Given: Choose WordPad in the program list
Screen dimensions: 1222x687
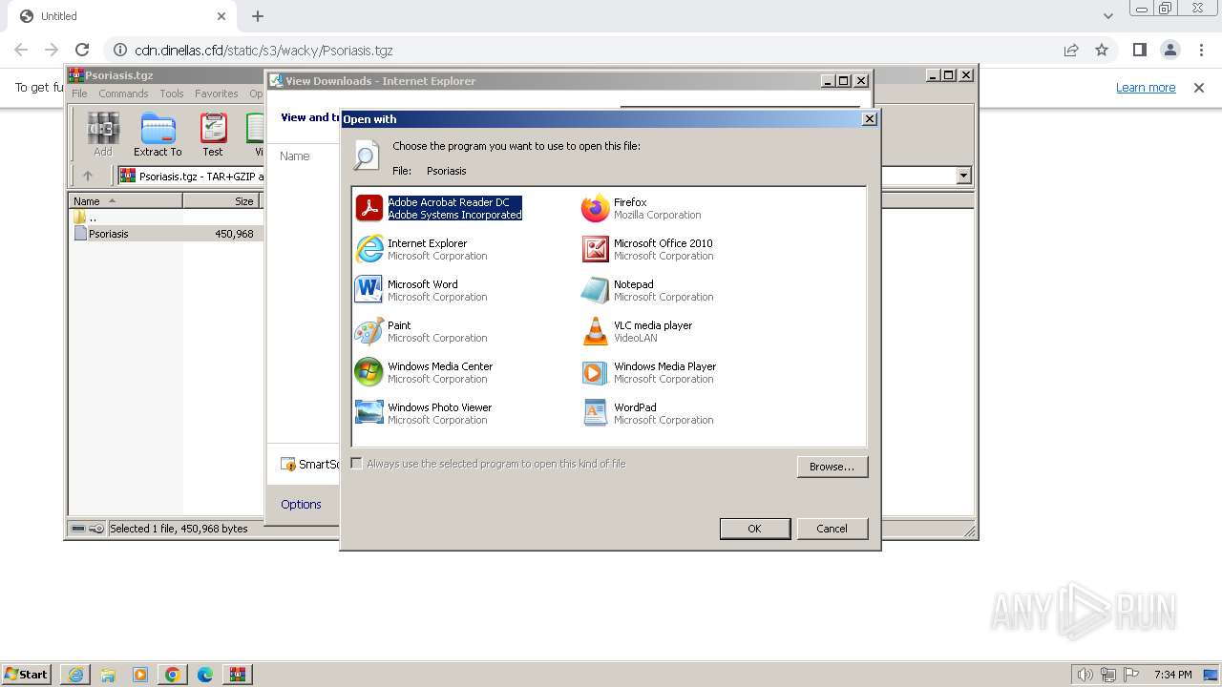Looking at the screenshot, I should [x=648, y=413].
